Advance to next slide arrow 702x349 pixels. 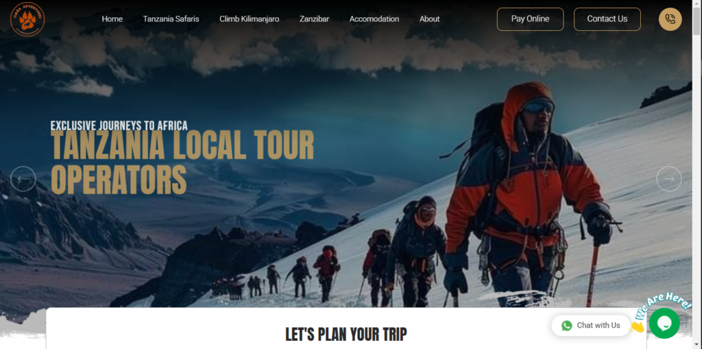pyautogui.click(x=669, y=179)
